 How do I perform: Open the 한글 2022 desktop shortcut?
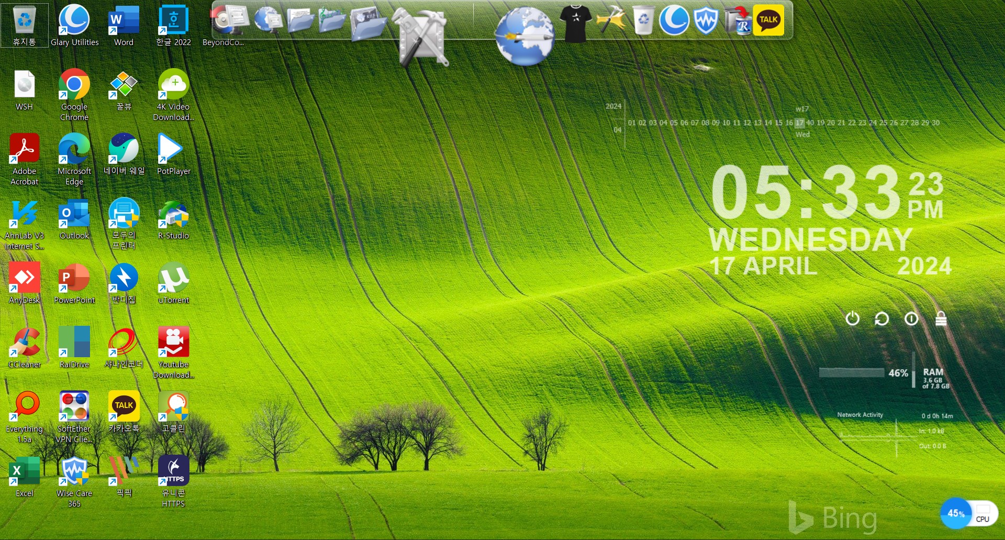(x=173, y=25)
